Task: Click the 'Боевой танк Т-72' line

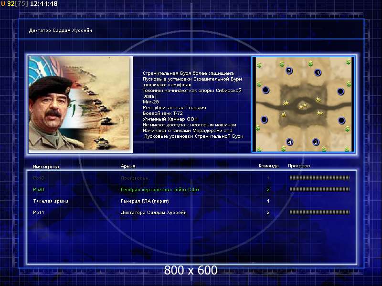Action: point(162,113)
